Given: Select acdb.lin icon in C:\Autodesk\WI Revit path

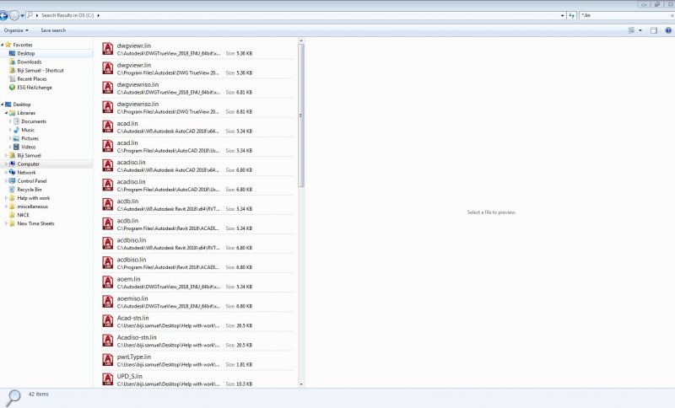Looking at the screenshot, I should pyautogui.click(x=108, y=204).
